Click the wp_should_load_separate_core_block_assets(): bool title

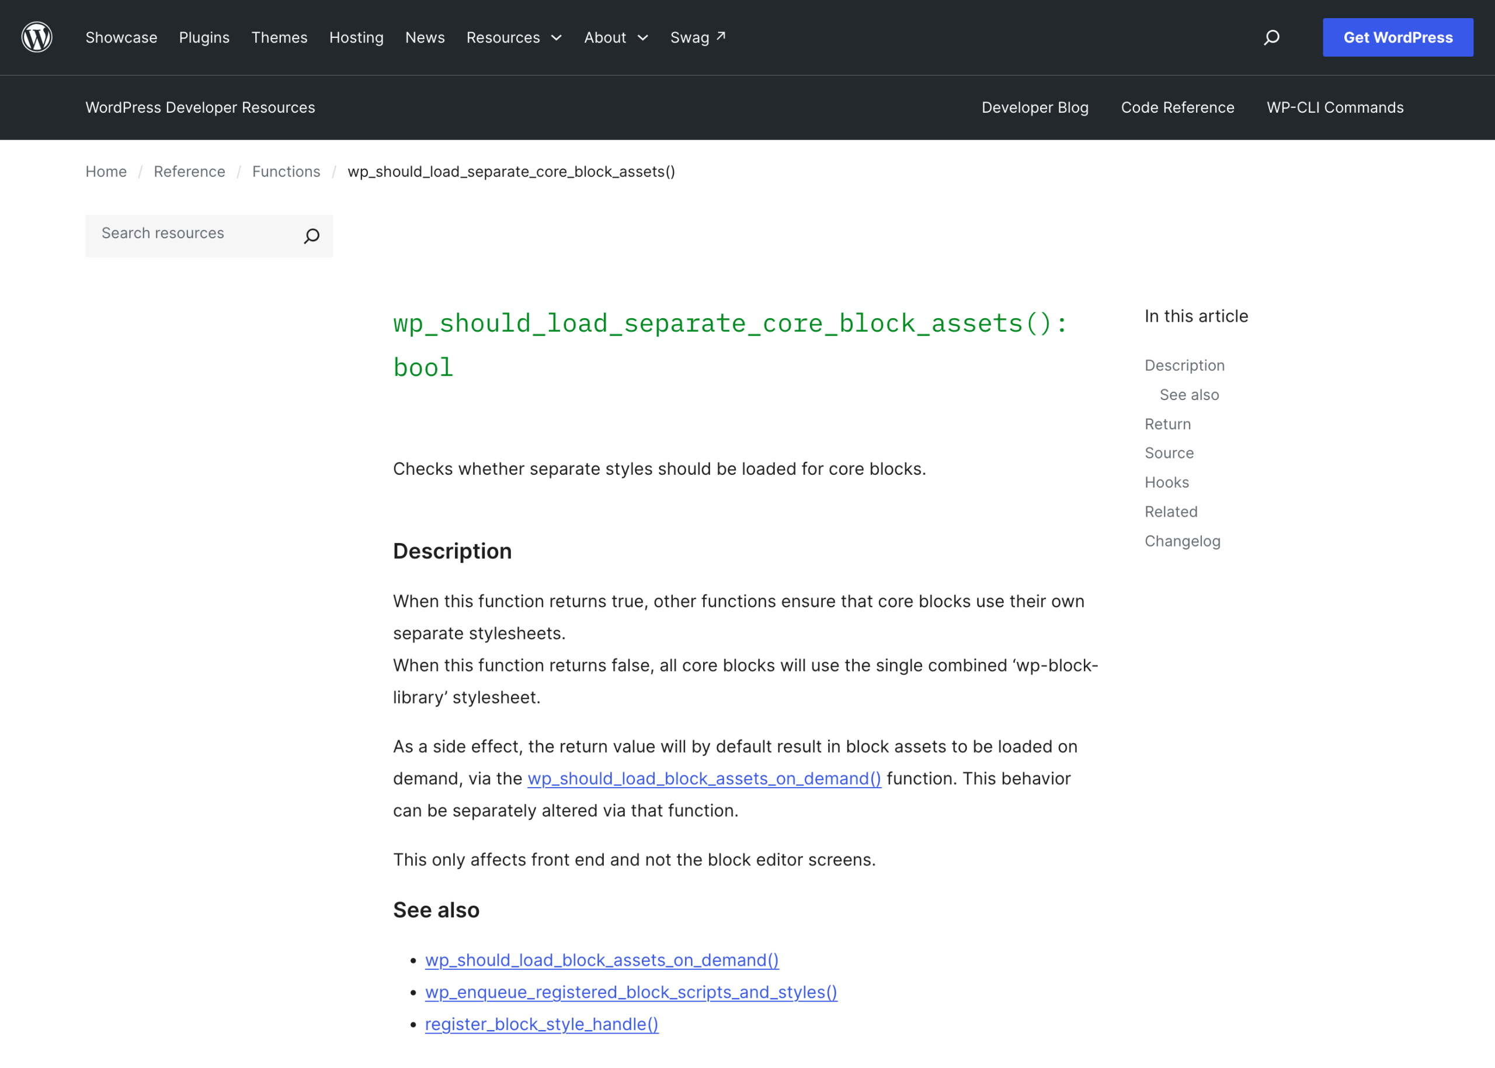[731, 345]
